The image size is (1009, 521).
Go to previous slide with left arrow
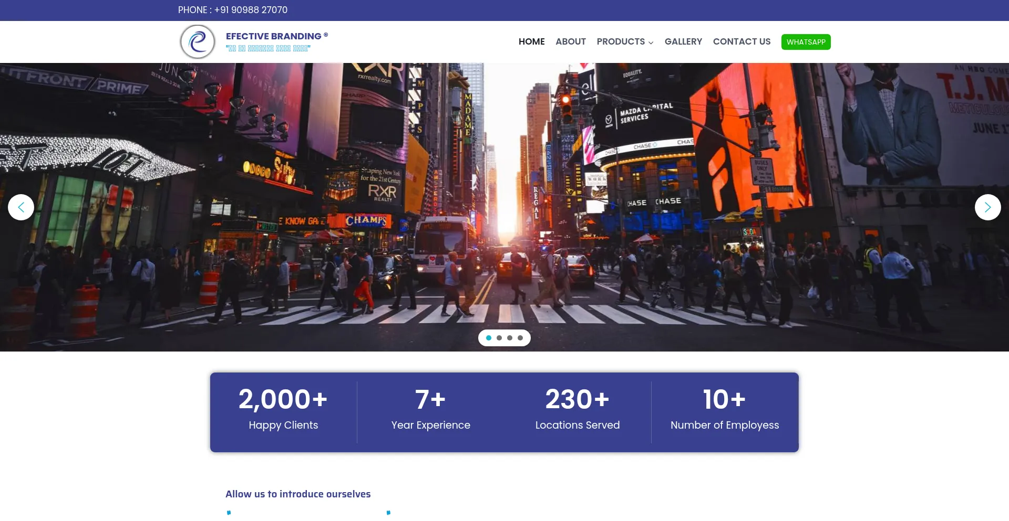point(21,207)
